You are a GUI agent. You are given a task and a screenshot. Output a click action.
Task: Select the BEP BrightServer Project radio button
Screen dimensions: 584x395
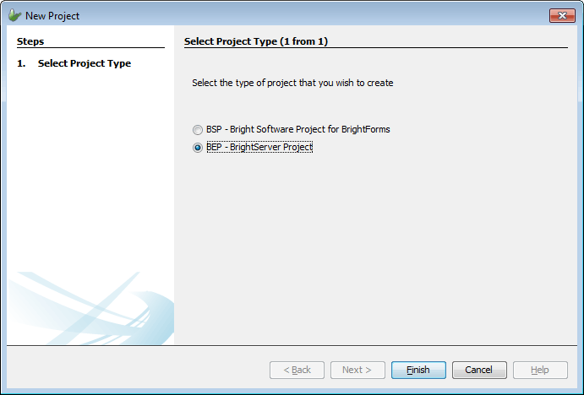click(x=198, y=147)
